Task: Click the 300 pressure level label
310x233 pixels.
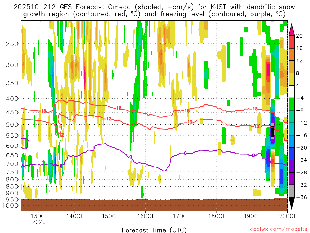Action: pyautogui.click(x=12, y=65)
